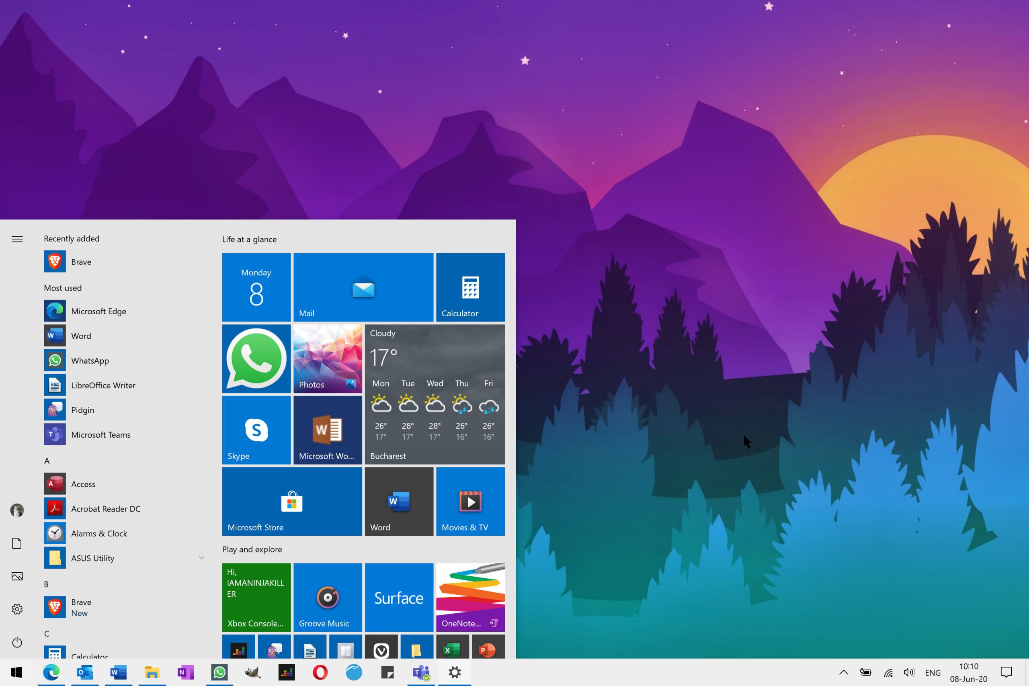Open Documents from the Start rail
The width and height of the screenshot is (1029, 686).
(x=17, y=543)
